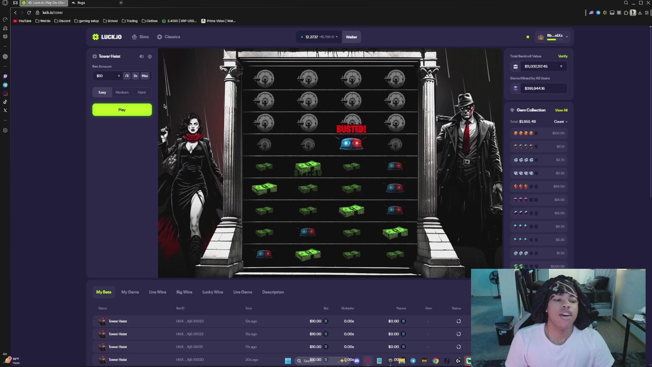
Task: Switch to the Live Wins tab
Action: point(158,292)
